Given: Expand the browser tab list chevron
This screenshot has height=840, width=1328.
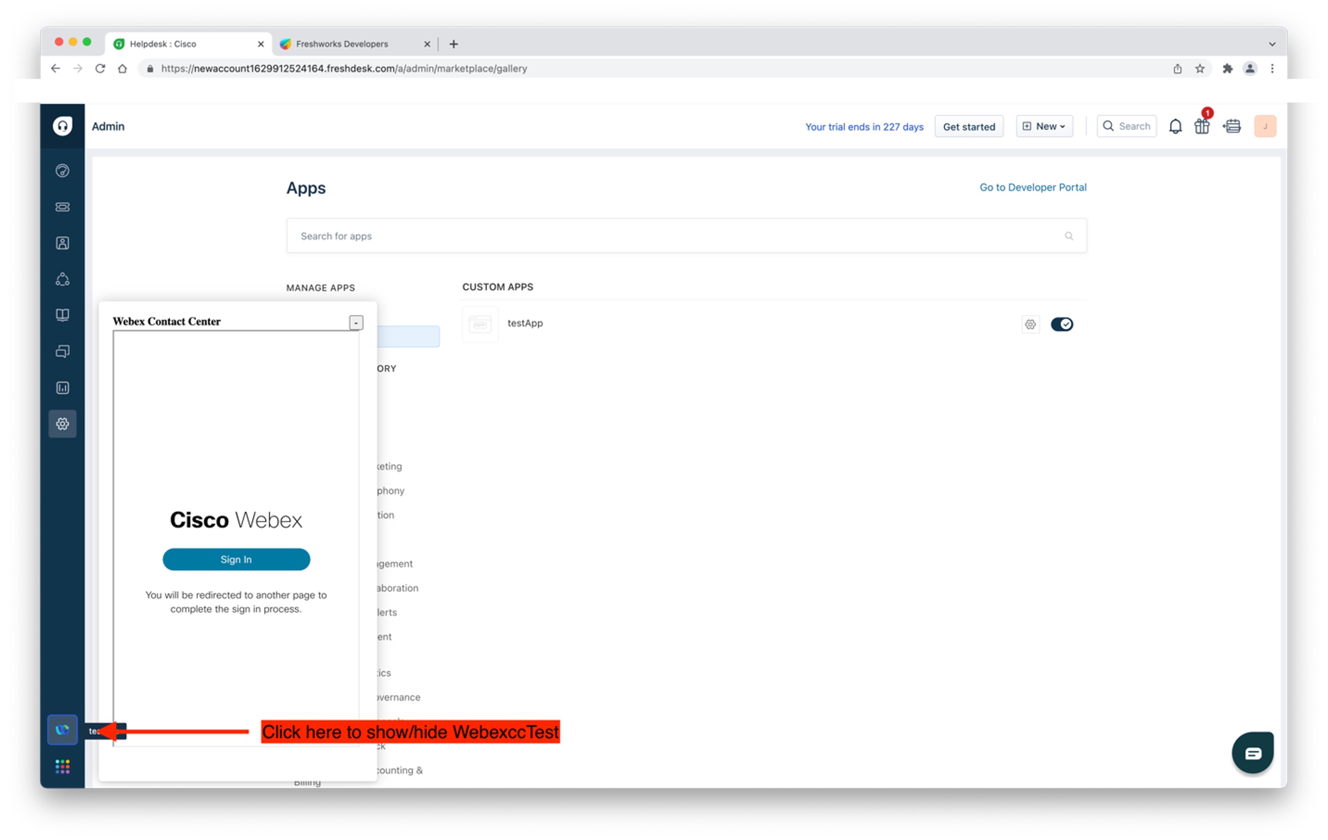Looking at the screenshot, I should pyautogui.click(x=1272, y=44).
